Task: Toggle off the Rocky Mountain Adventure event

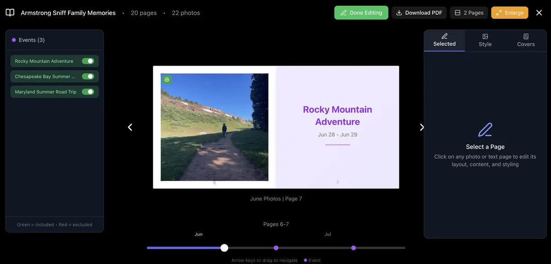Action: click(89, 61)
